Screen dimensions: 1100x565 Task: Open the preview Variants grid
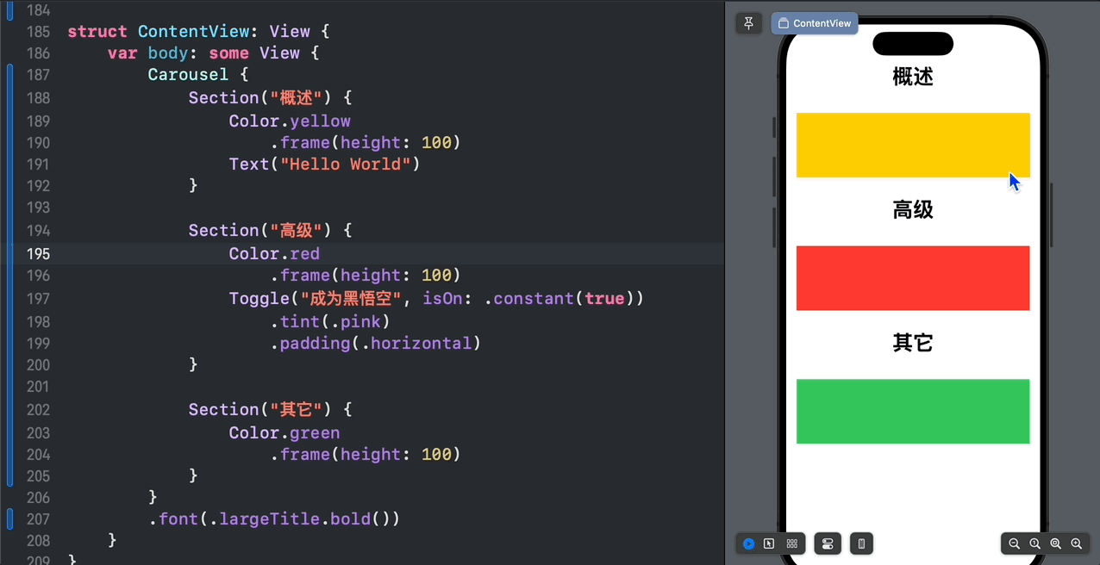[x=791, y=543]
